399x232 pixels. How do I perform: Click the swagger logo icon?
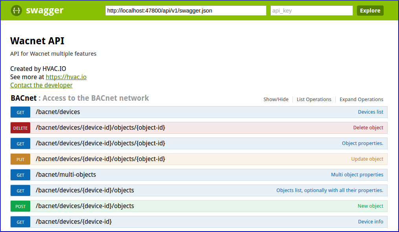pos(16,11)
